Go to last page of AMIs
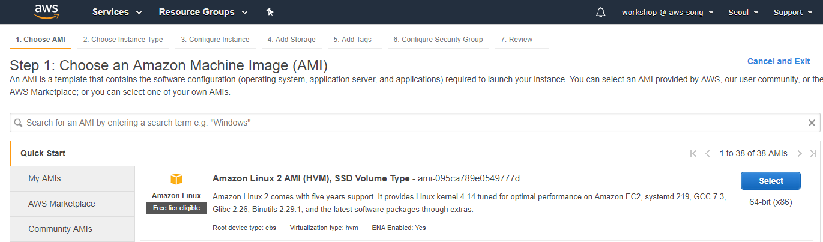 tap(813, 153)
